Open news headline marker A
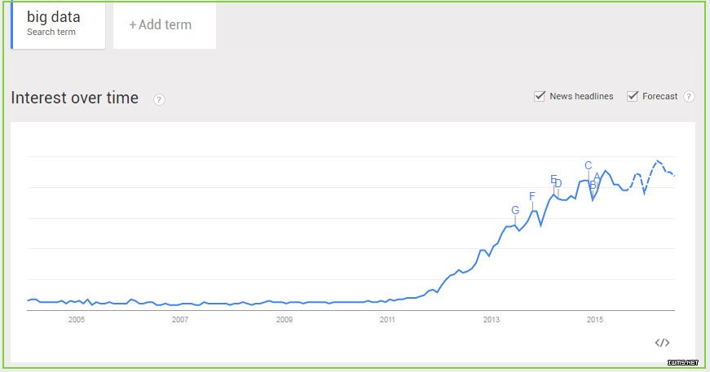 coord(598,177)
